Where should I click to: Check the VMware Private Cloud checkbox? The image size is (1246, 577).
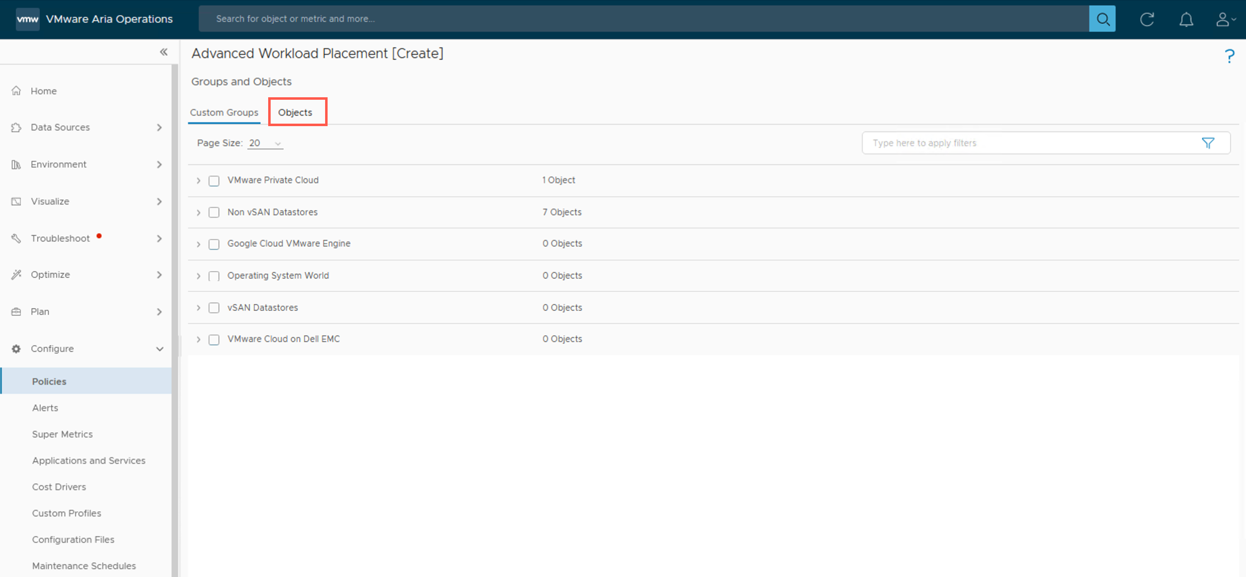(x=214, y=181)
